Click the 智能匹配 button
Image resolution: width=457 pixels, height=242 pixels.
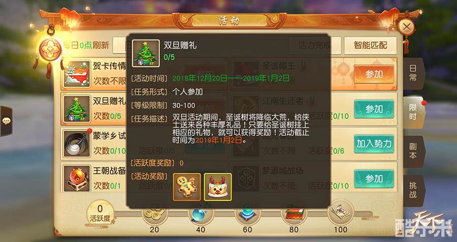[x=370, y=45]
